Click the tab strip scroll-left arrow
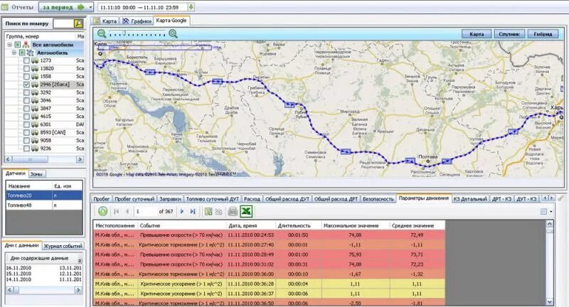 click(544, 198)
